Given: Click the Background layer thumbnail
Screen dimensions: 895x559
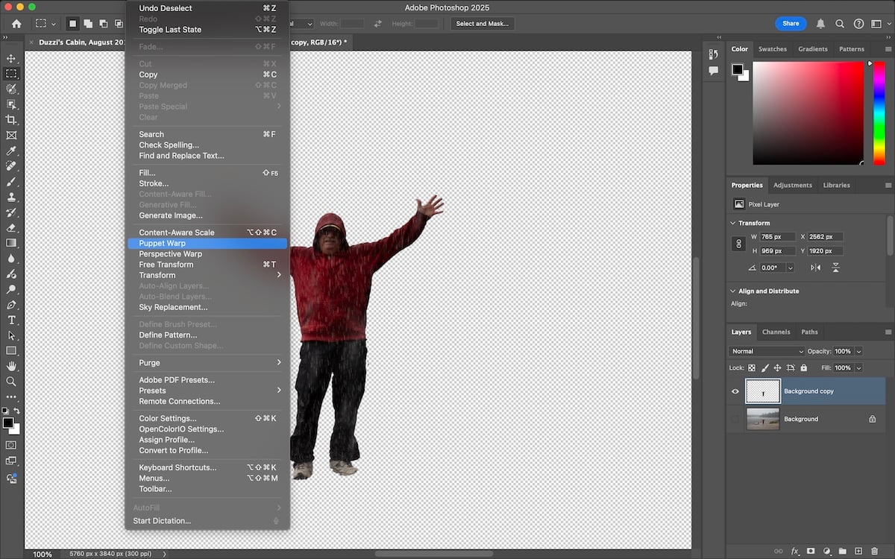Looking at the screenshot, I should 763,419.
